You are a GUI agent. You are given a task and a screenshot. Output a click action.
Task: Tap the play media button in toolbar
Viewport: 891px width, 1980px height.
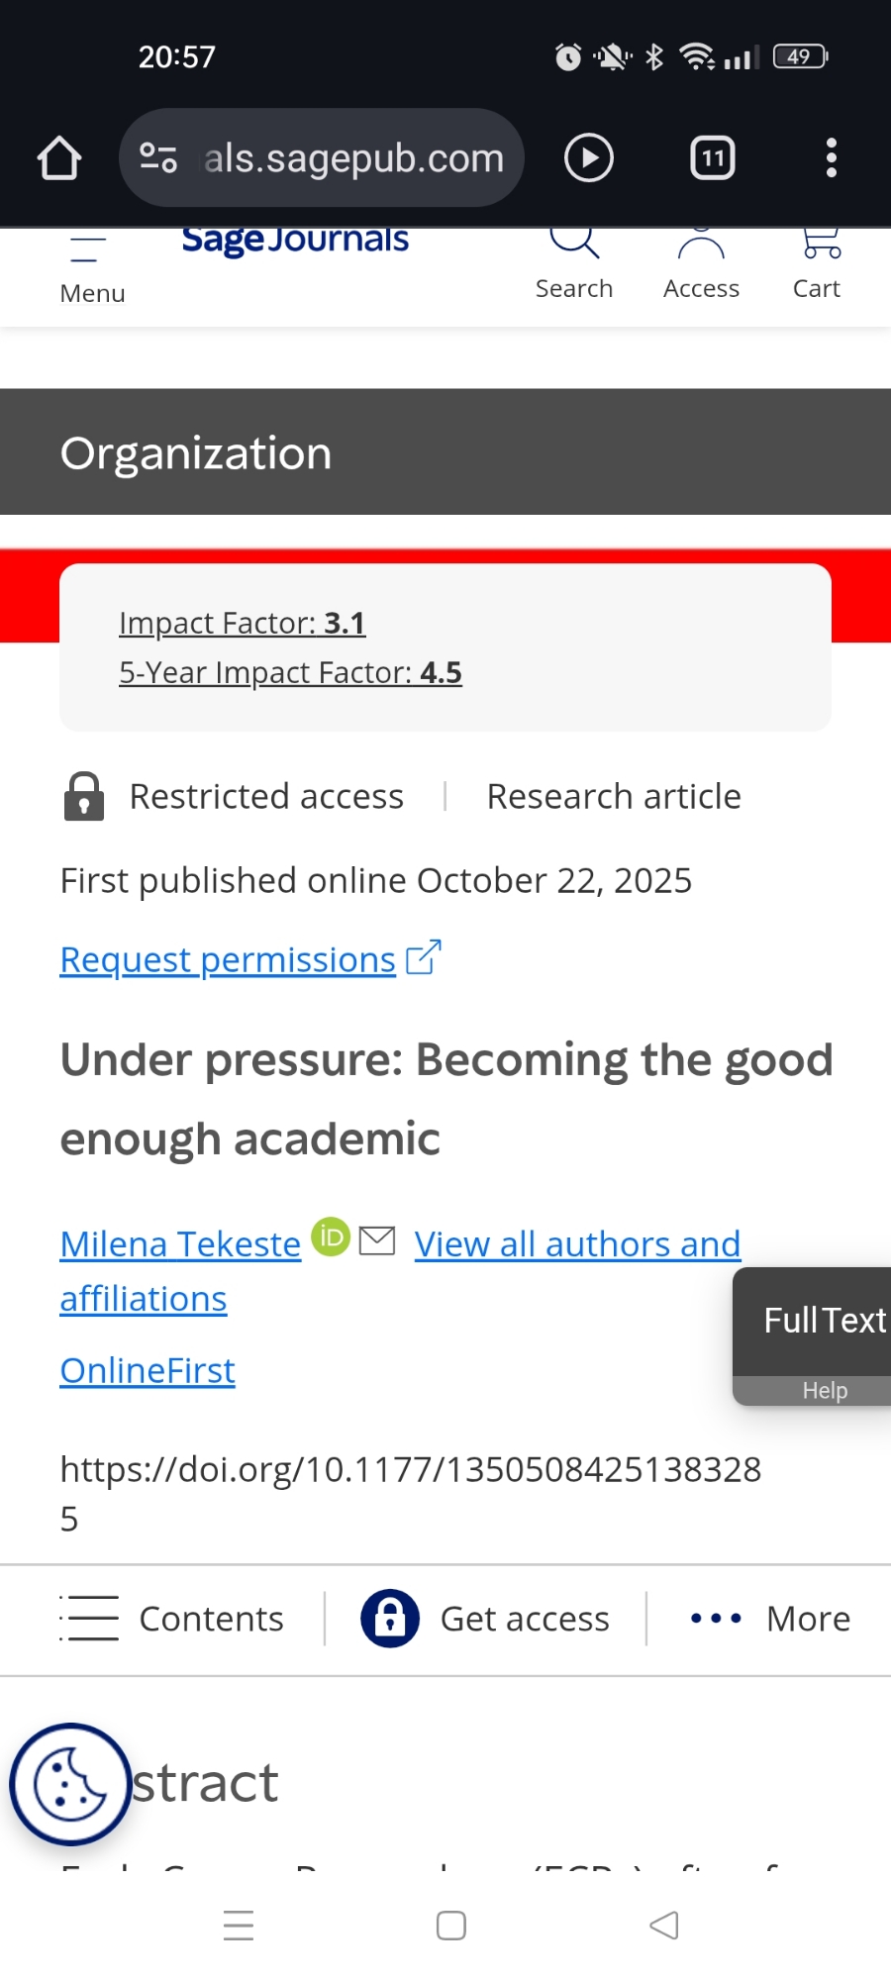click(589, 158)
